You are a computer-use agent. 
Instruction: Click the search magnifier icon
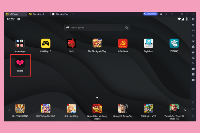click(126, 27)
